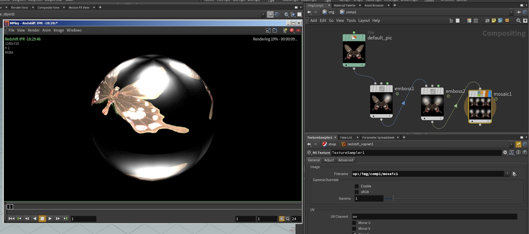529x234 pixels.
Task: Pin the network editor pane
Action: [x=518, y=12]
